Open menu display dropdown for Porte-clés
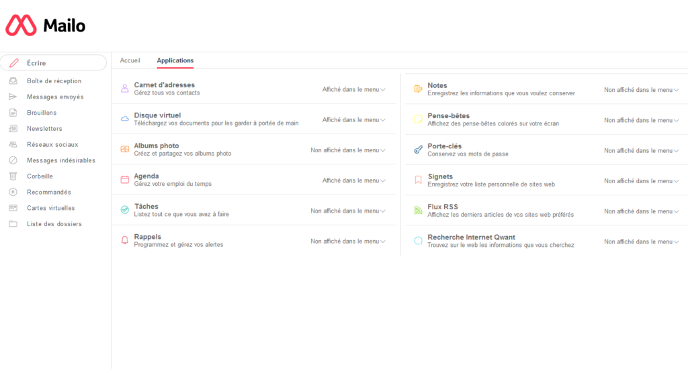Screen dimensions: 688x369 pos(642,150)
